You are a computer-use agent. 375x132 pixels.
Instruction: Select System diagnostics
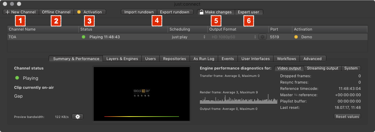pyautogui.click(x=351, y=68)
